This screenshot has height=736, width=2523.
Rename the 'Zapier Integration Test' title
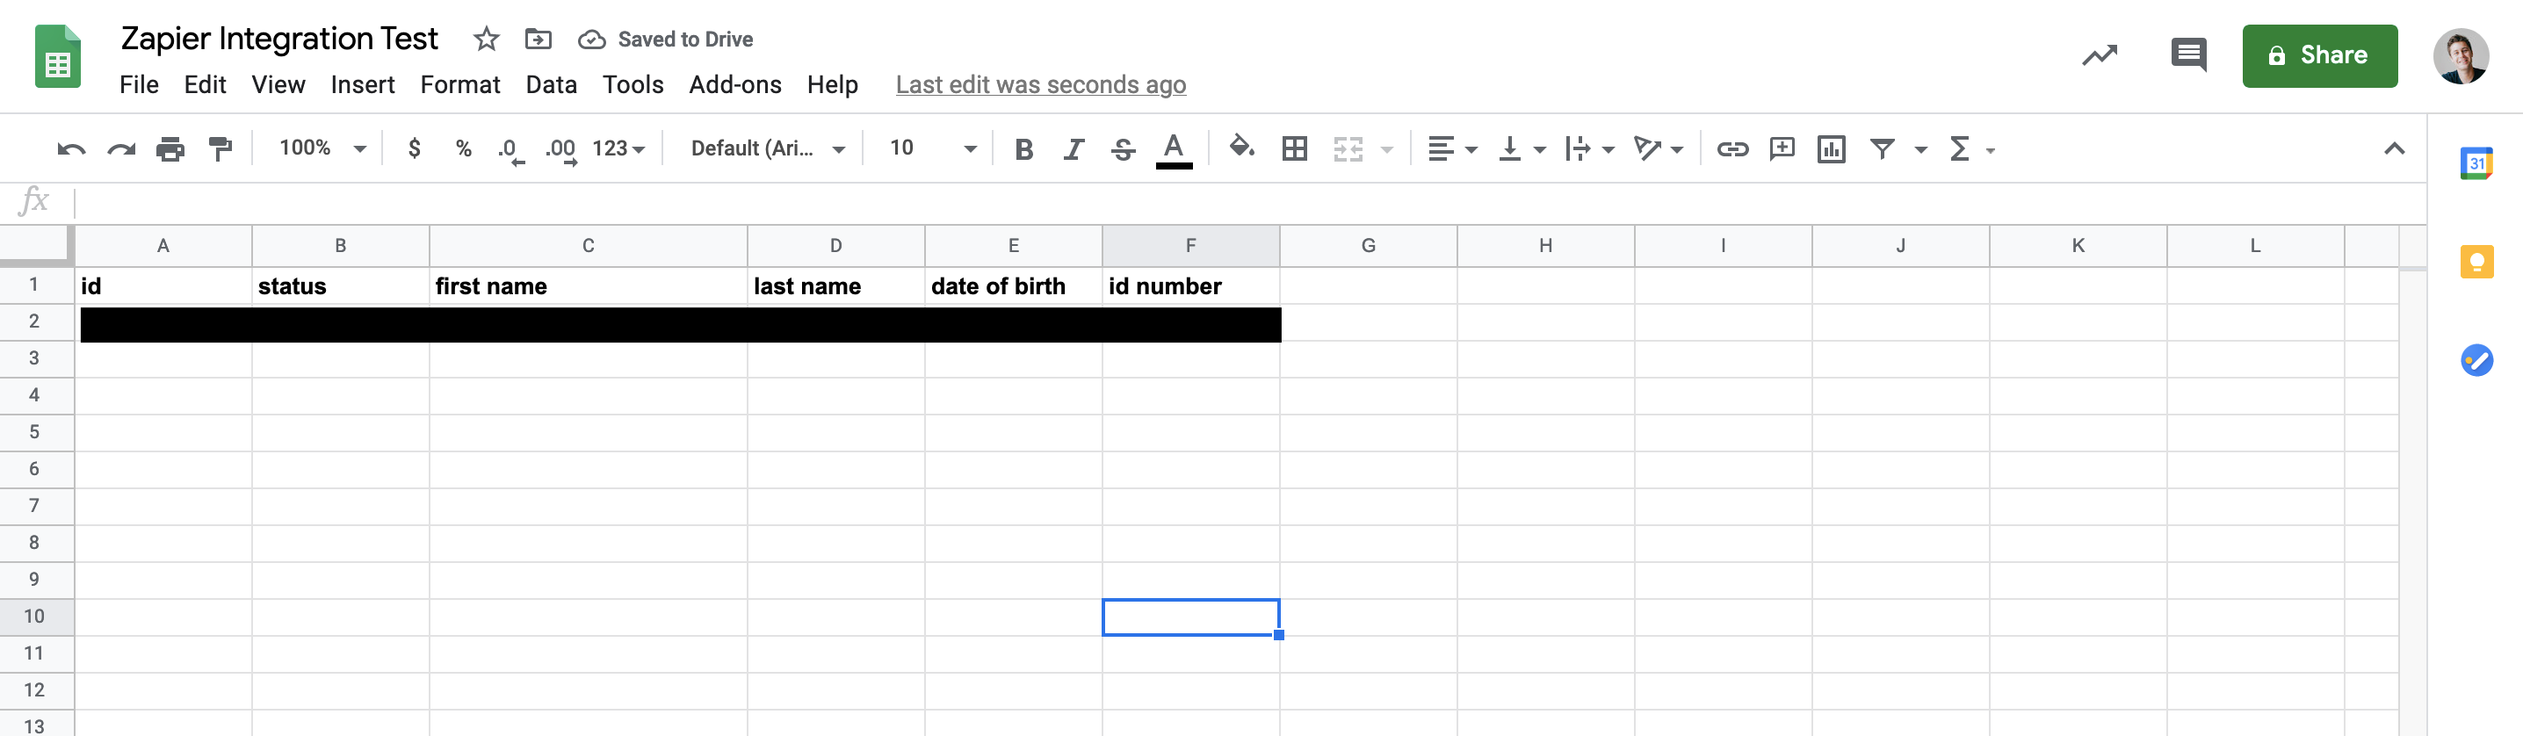click(279, 40)
